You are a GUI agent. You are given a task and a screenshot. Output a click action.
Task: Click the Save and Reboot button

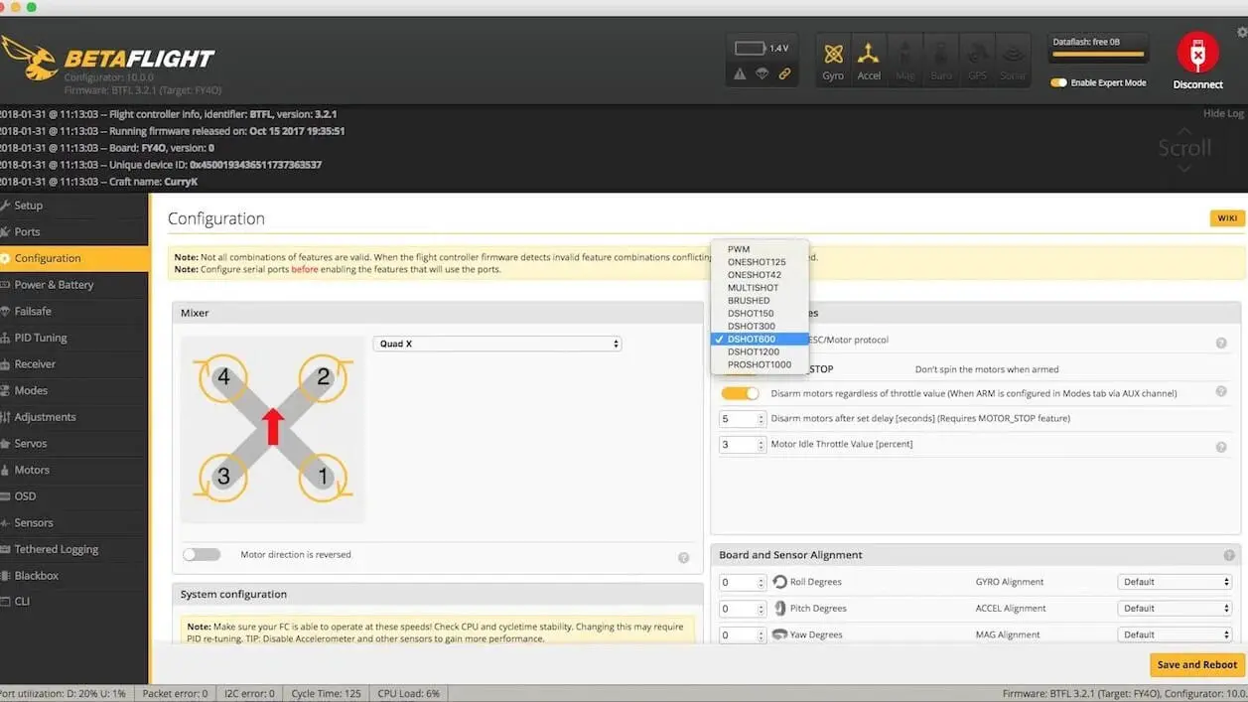click(x=1196, y=664)
